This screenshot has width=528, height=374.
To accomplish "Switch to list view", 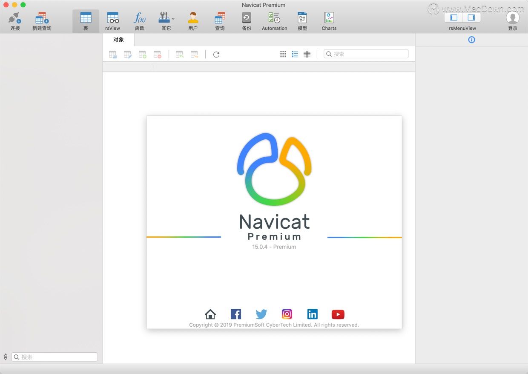I will pyautogui.click(x=295, y=54).
